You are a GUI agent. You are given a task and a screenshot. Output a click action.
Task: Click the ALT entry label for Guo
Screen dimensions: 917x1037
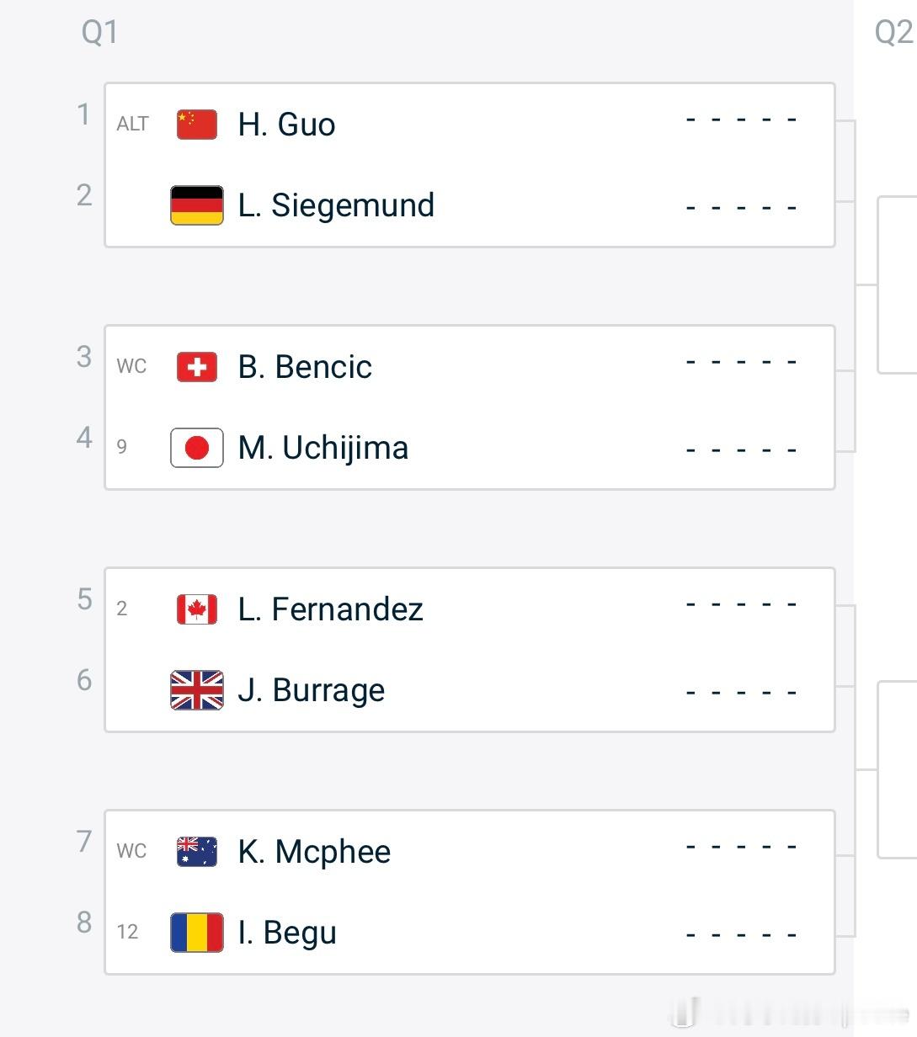(132, 124)
